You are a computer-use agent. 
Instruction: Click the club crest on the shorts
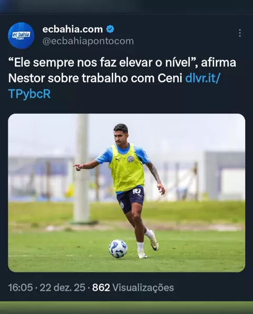[x=122, y=205]
